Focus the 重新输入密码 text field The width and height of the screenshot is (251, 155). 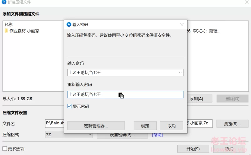tap(125, 95)
